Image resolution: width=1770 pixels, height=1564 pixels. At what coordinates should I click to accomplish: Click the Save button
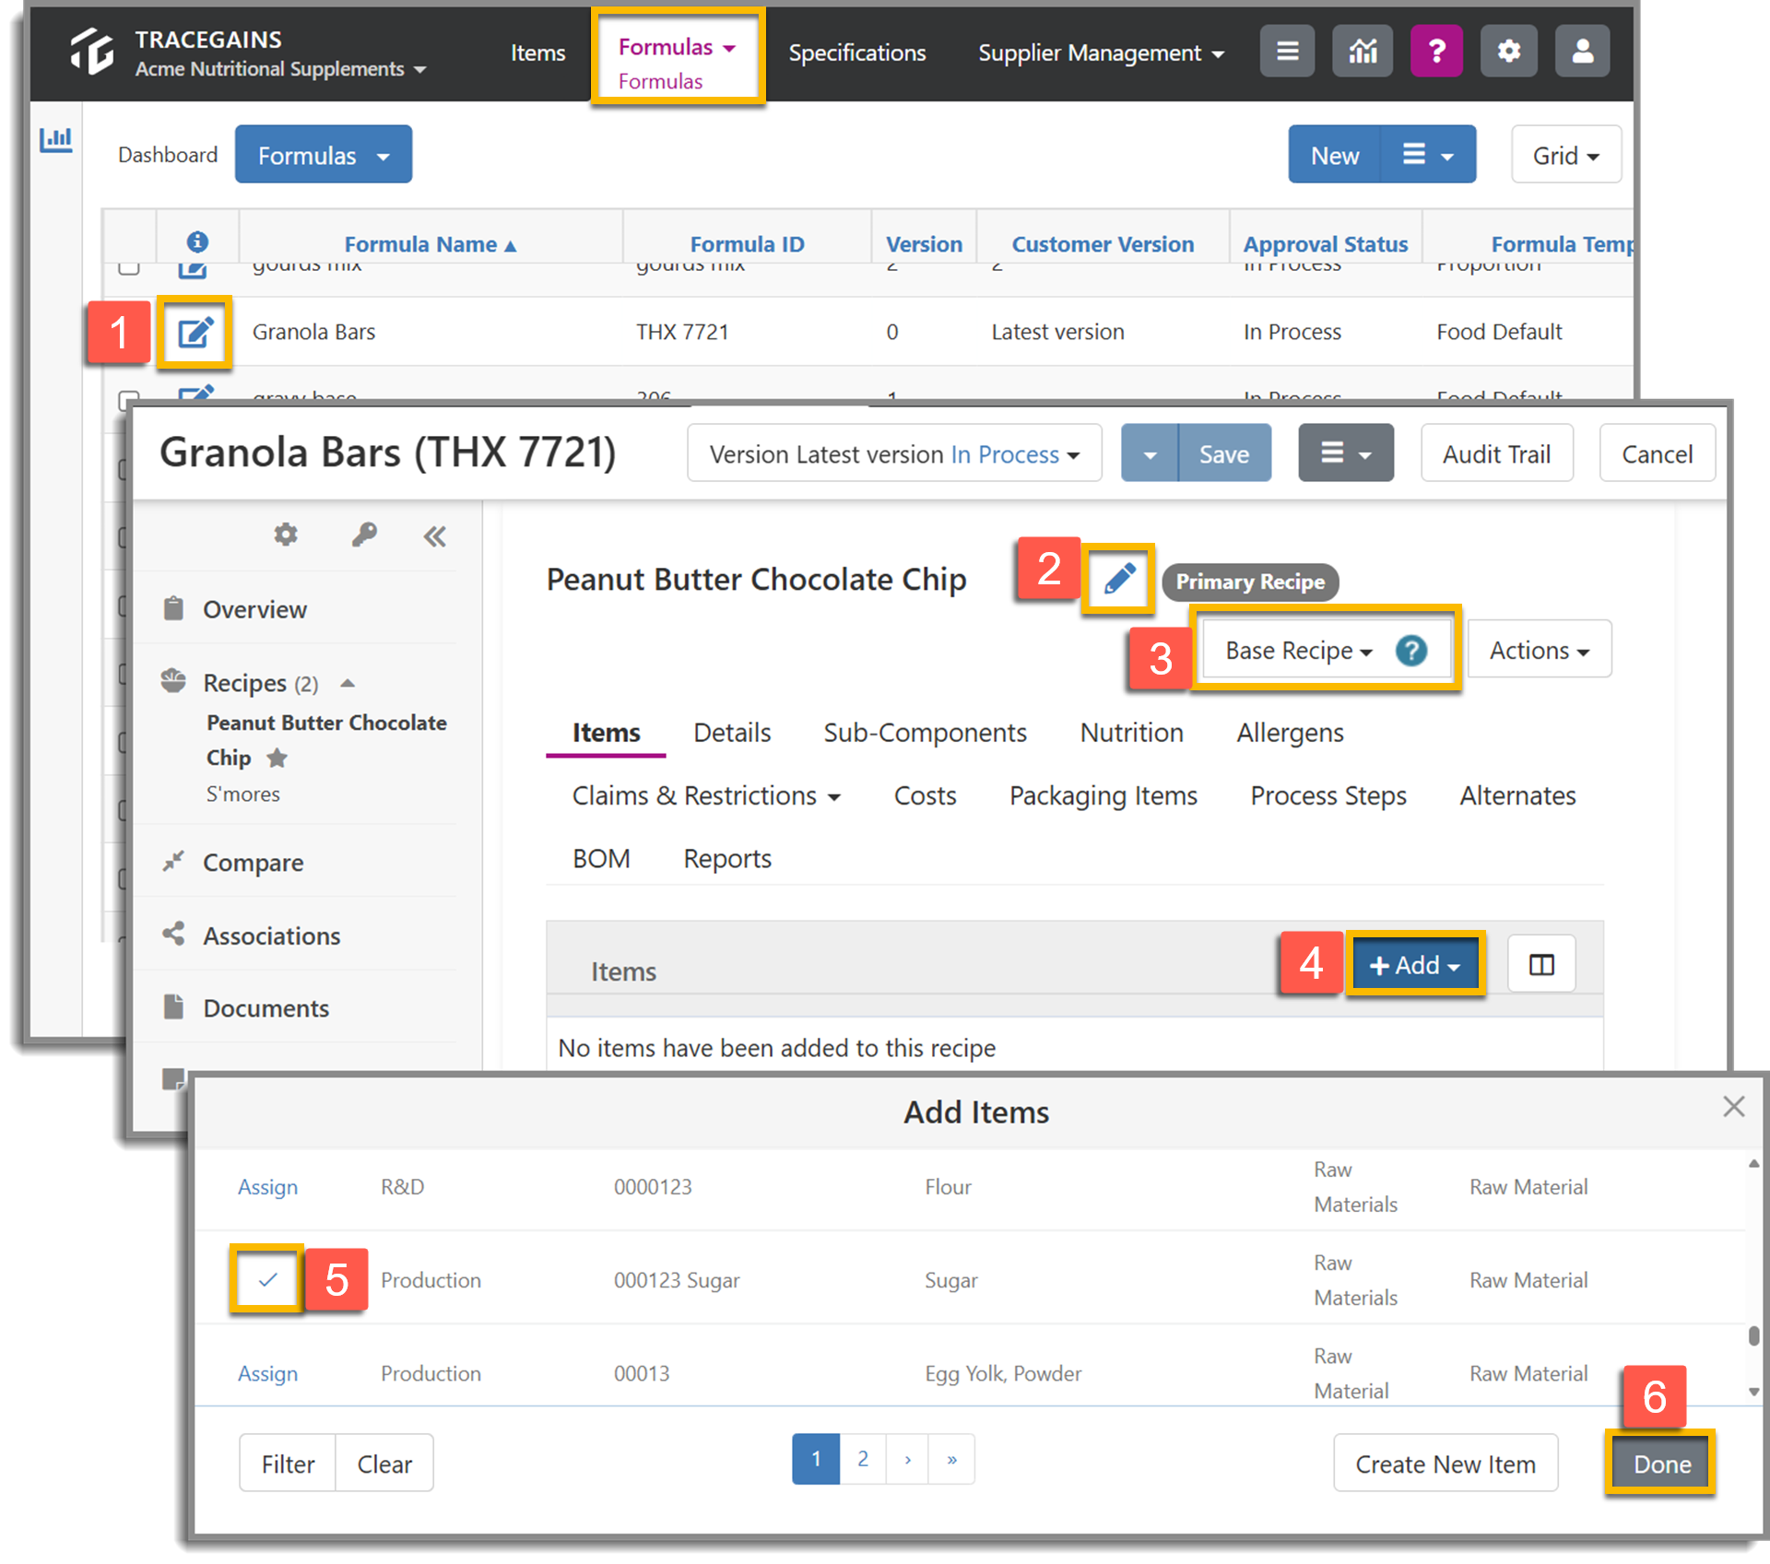(1224, 453)
